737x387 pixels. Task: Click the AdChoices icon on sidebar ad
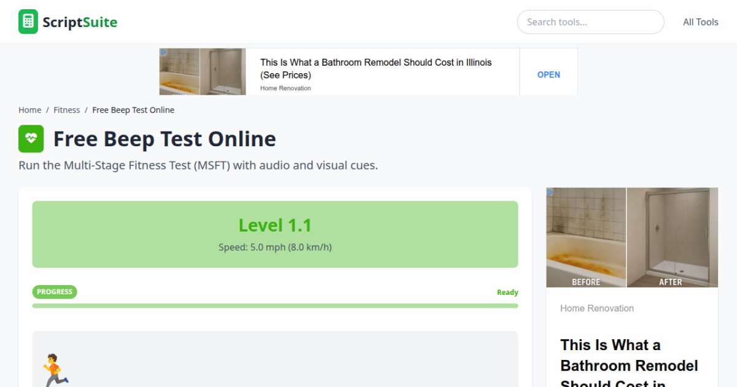[550, 192]
